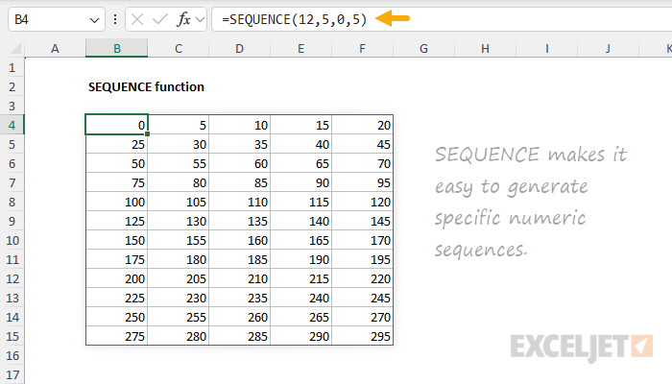Select row 1 header
This screenshot has width=672, height=384.
coord(12,67)
